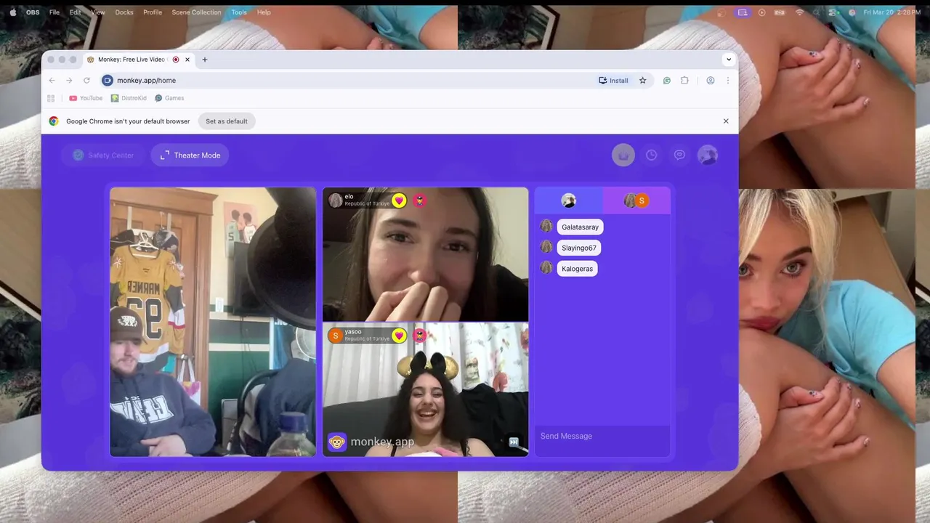The width and height of the screenshot is (930, 523).
Task: Expand the tab search dropdown arrow
Action: (x=728, y=60)
